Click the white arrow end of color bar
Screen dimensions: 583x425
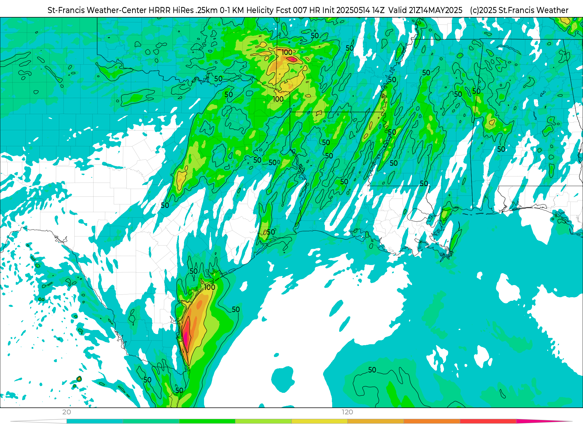39,421
